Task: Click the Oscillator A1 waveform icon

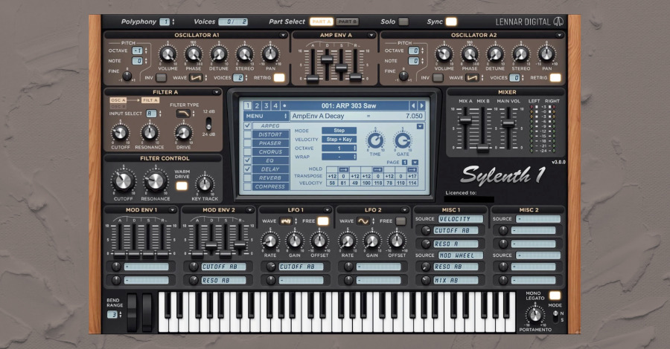Action: tap(197, 77)
